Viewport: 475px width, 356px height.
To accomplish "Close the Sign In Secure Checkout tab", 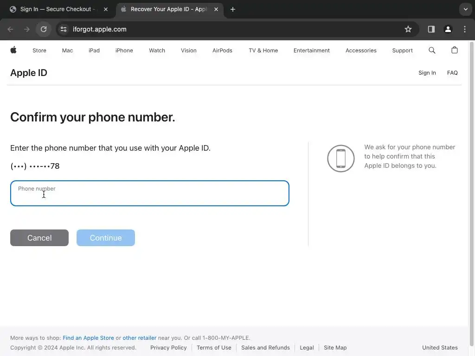I will point(106,9).
